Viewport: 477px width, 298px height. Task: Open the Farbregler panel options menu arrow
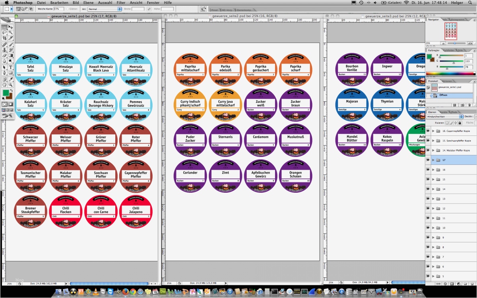click(474, 50)
